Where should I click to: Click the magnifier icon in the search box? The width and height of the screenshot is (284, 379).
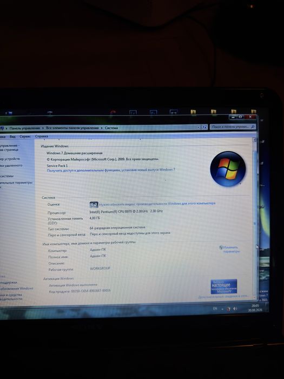click(253, 127)
